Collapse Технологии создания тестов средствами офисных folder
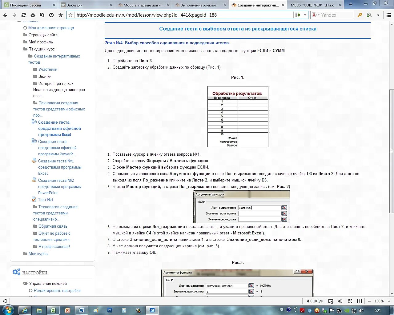This screenshot has width=394, height=315. [x=35, y=103]
